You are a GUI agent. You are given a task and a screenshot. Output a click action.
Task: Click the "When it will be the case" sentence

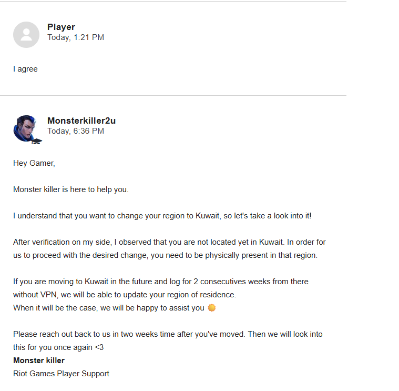tap(109, 308)
